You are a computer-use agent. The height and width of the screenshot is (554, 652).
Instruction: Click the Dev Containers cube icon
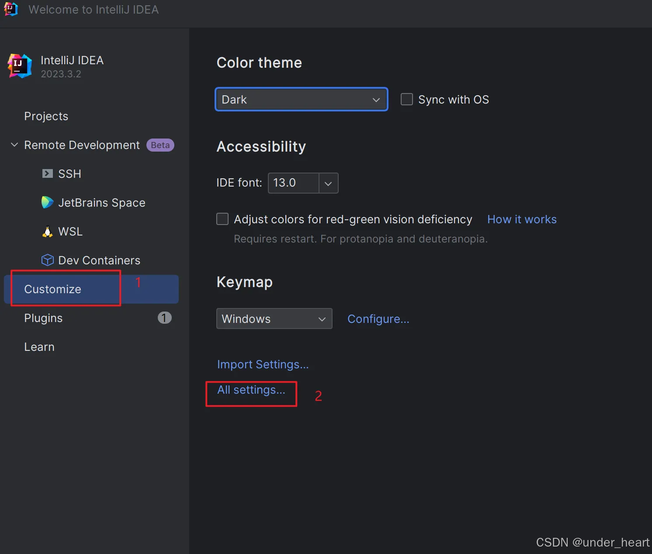47,260
